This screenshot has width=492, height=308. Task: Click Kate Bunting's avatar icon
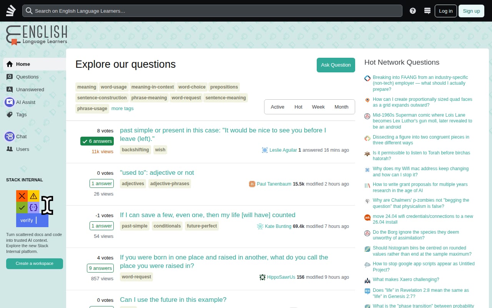(x=260, y=226)
